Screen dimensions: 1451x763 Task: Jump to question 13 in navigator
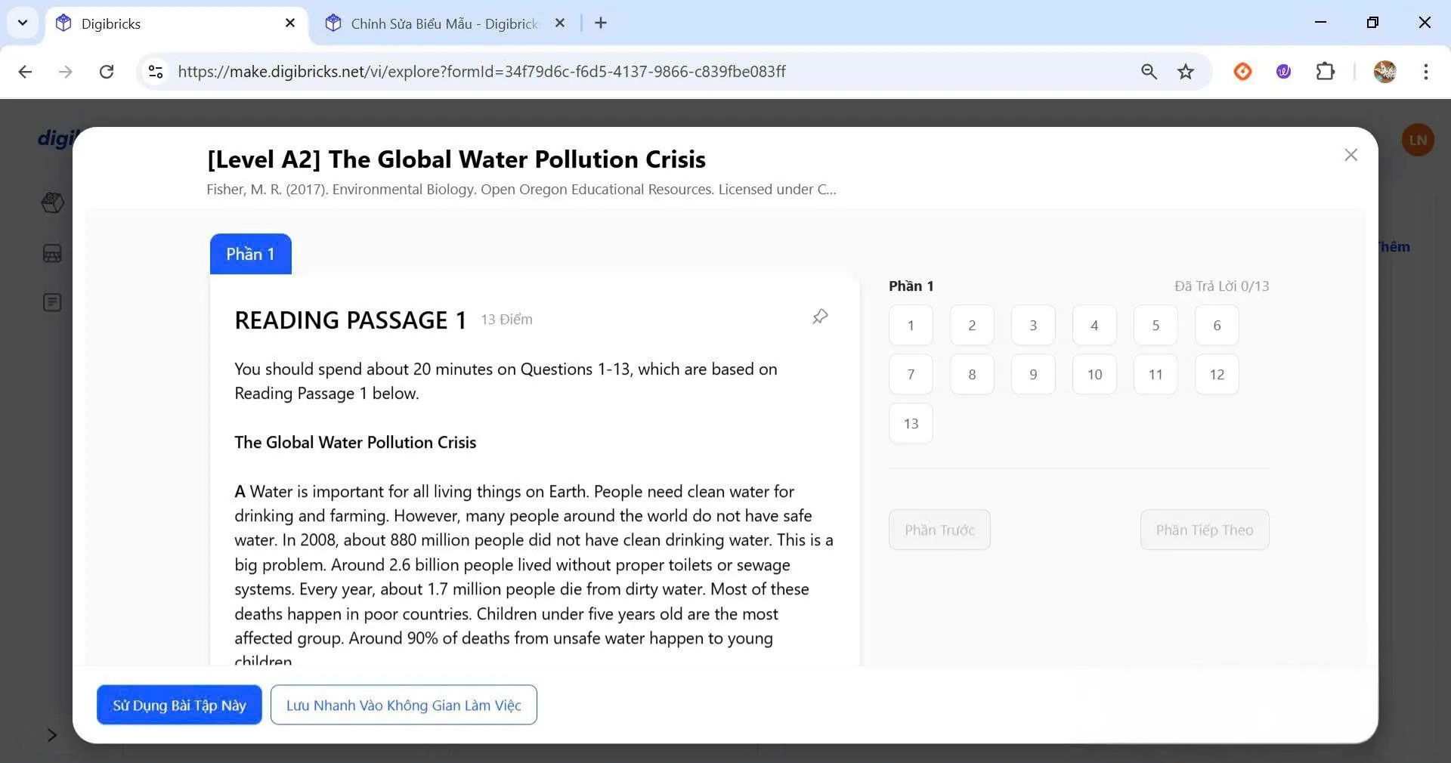[911, 424]
